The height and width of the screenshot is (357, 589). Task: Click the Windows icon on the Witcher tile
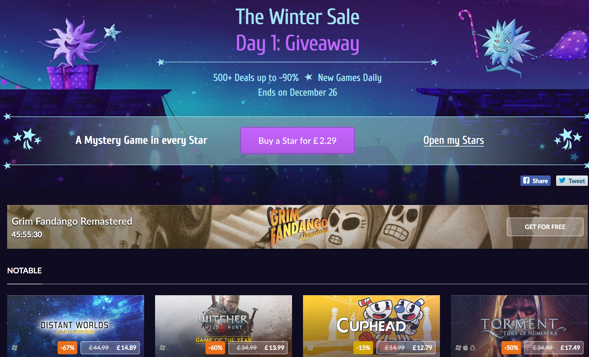click(x=163, y=348)
